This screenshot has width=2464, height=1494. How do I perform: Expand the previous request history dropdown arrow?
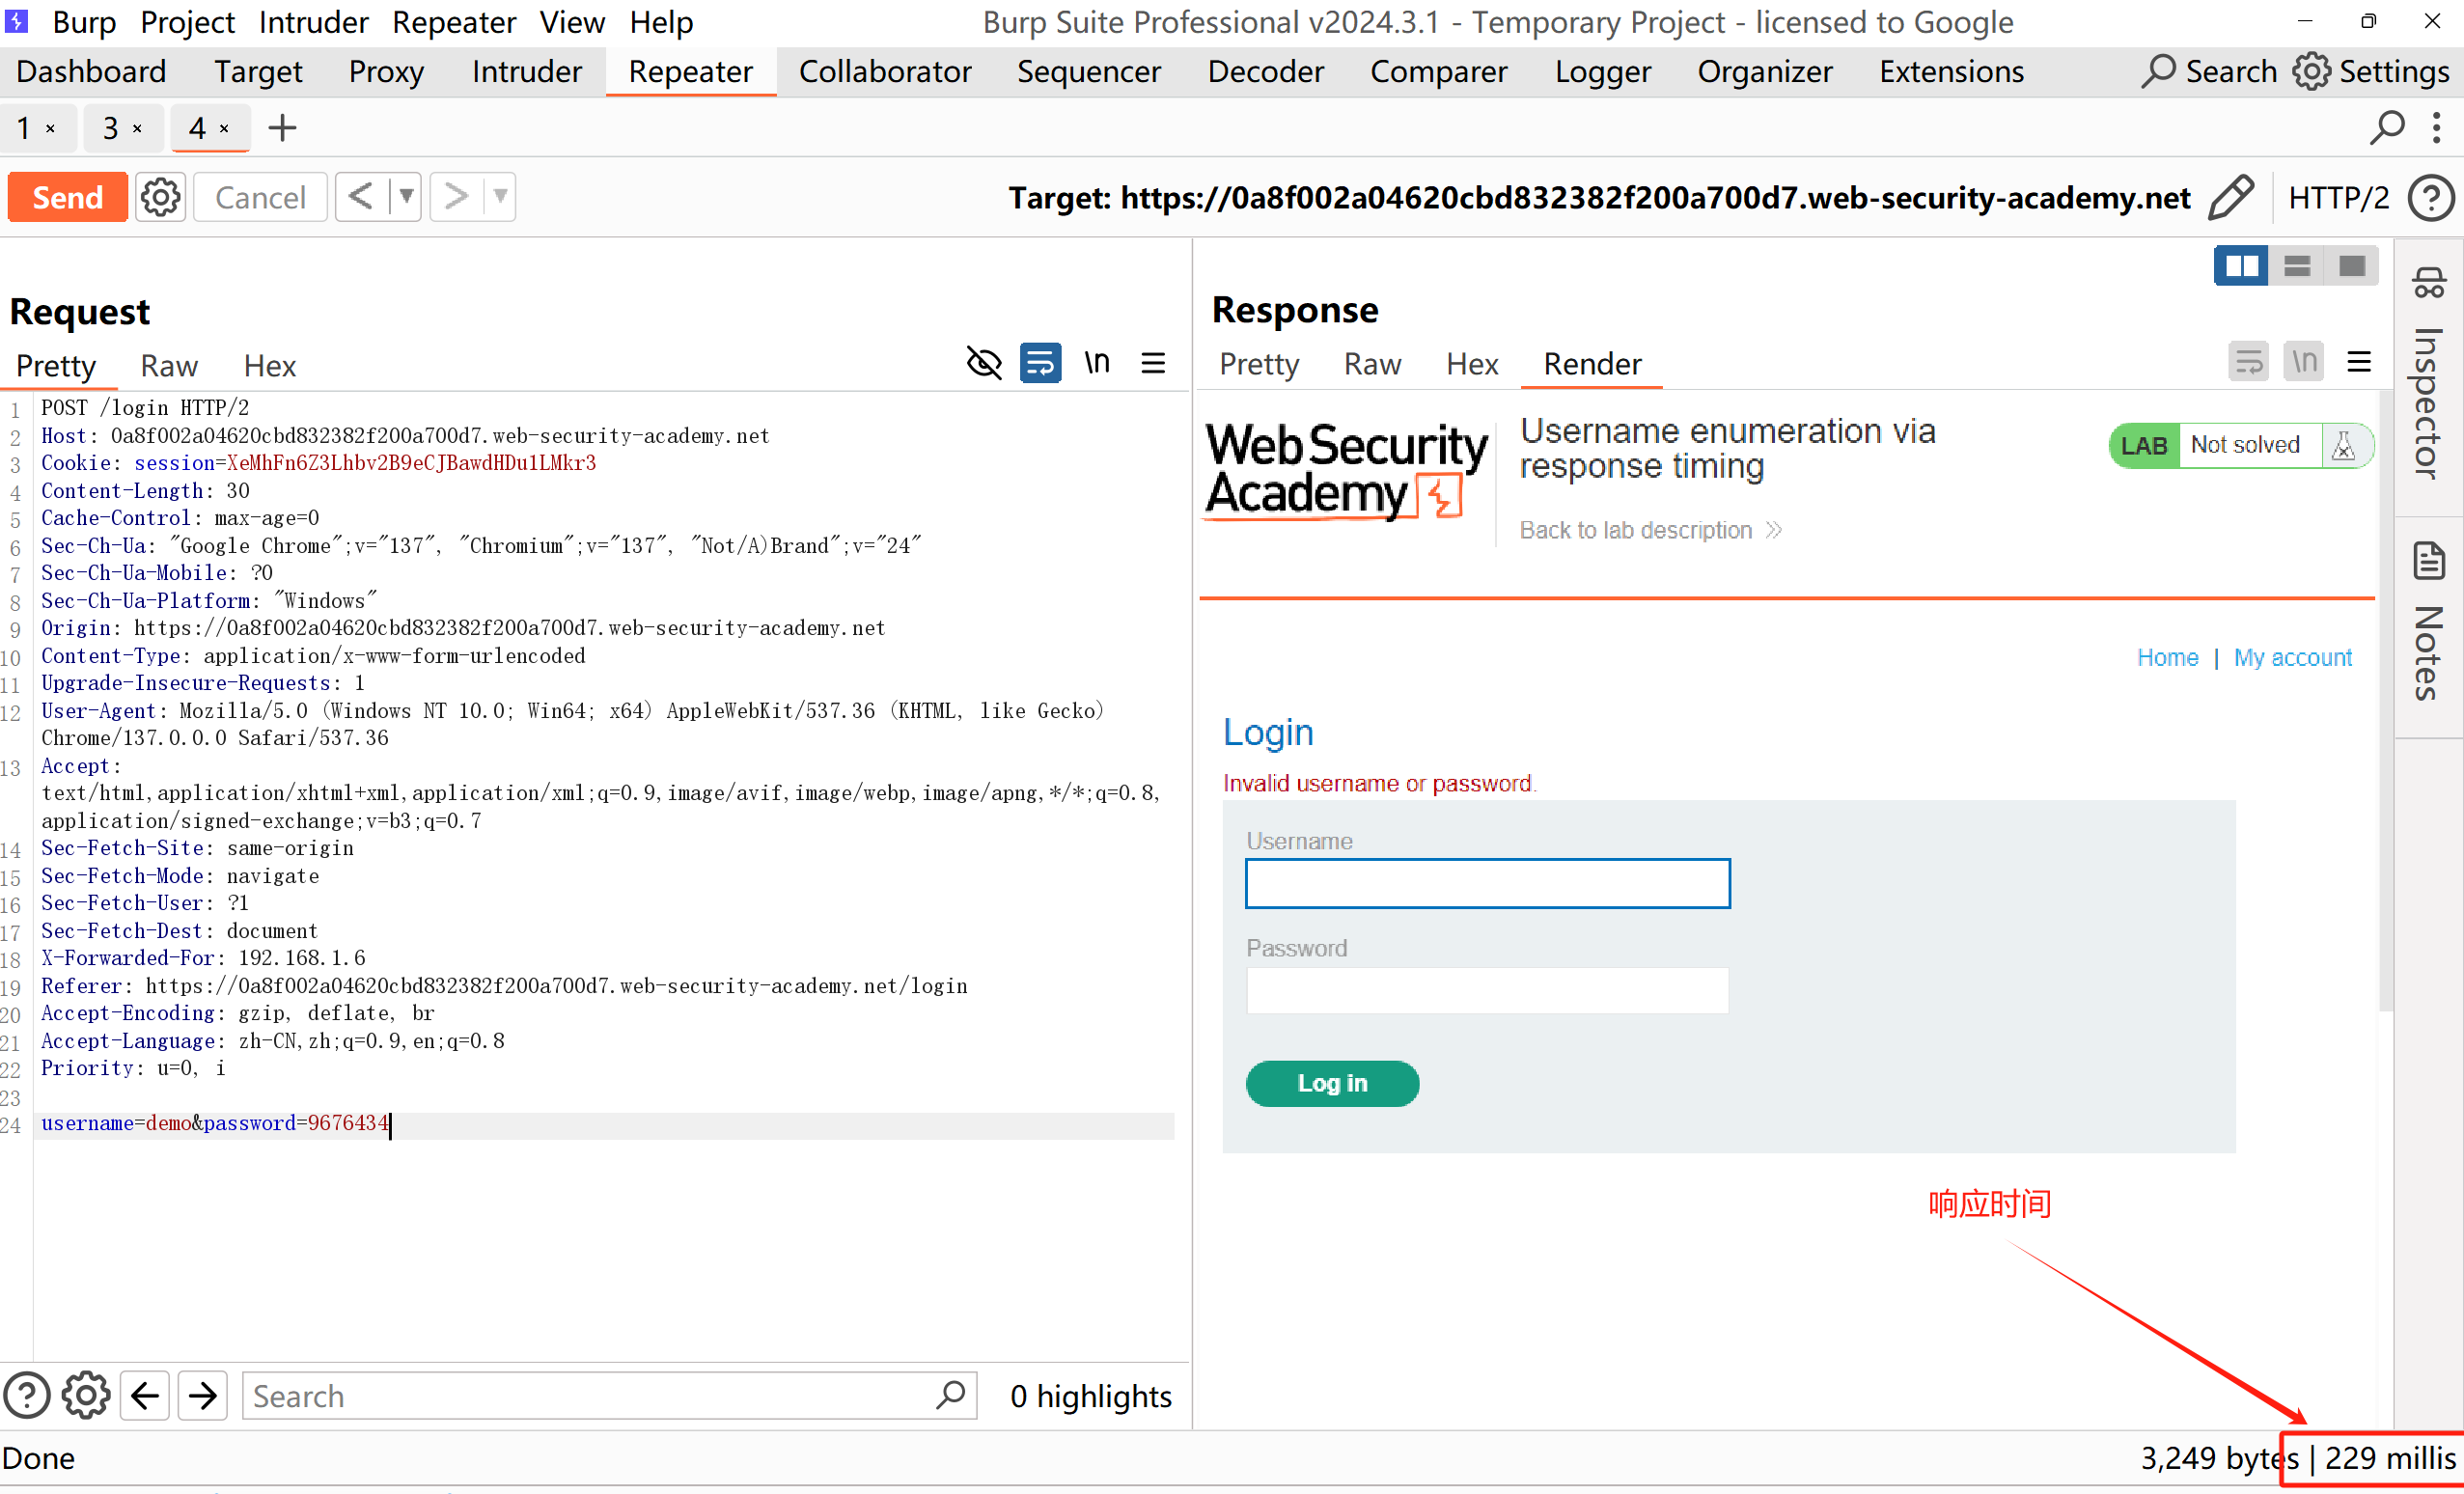pos(406,196)
